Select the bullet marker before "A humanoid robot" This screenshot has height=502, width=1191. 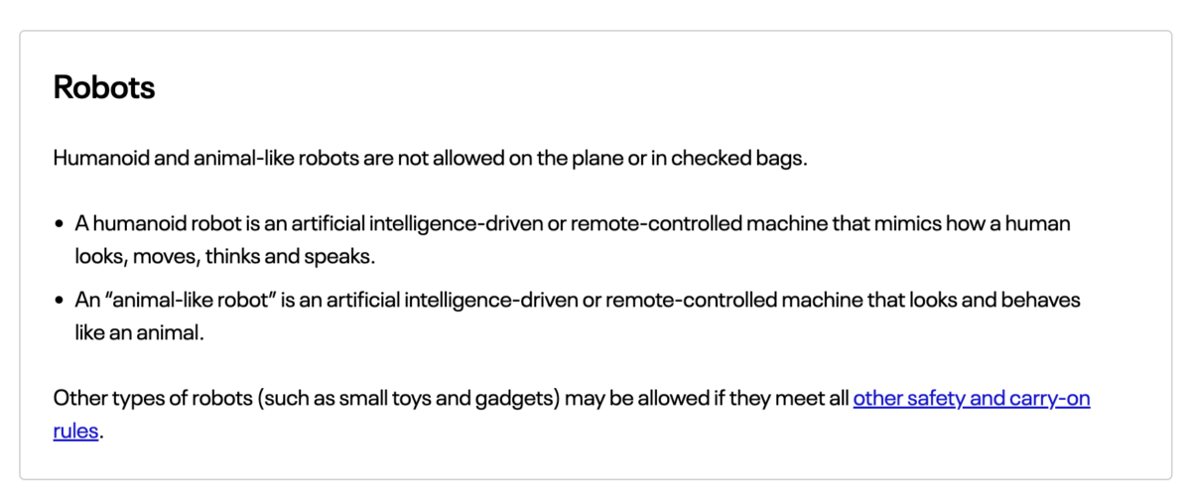tap(62, 224)
